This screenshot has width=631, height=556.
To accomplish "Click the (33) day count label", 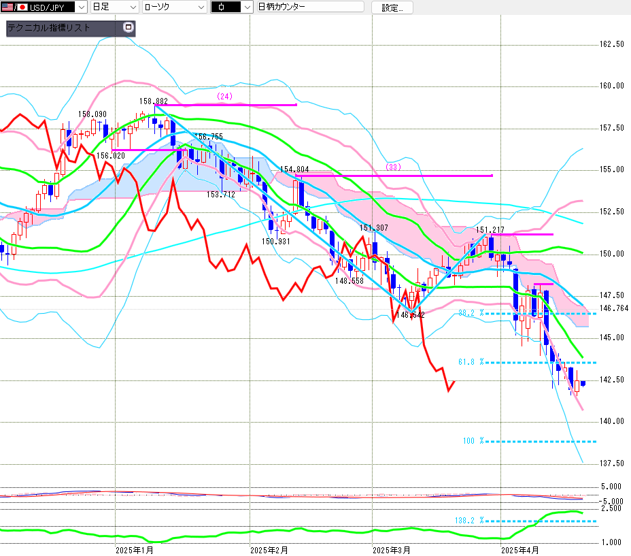I will [x=393, y=167].
